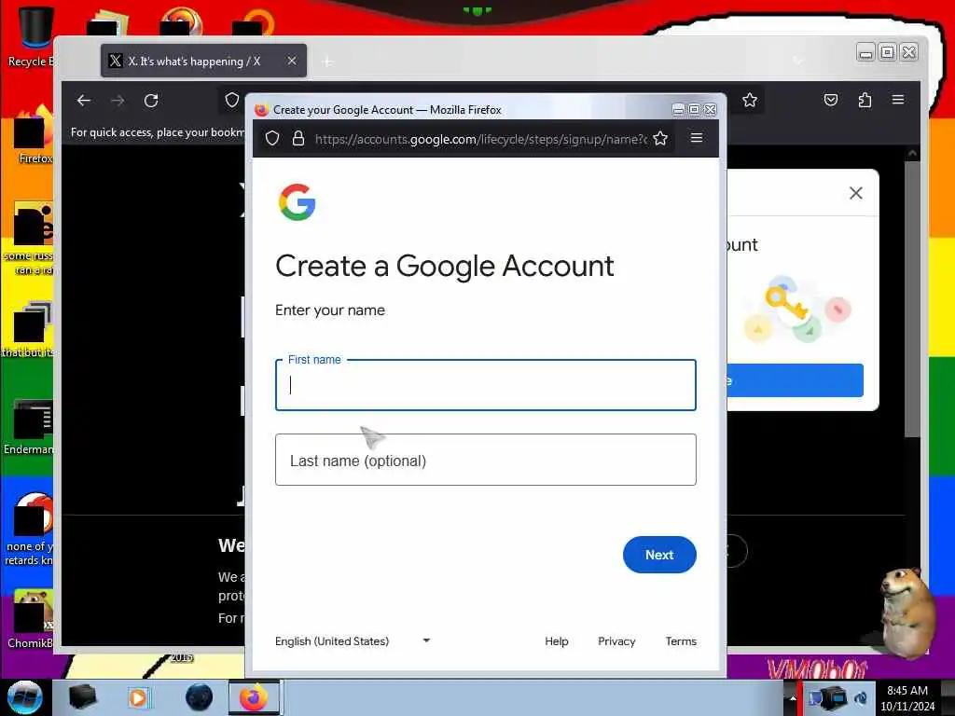Click the blue button in X page dialog

coord(795,380)
